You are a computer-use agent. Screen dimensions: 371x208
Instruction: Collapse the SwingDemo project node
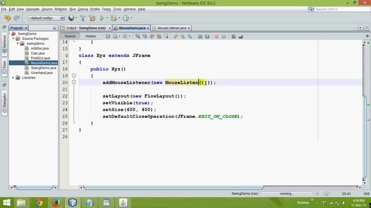(10, 34)
